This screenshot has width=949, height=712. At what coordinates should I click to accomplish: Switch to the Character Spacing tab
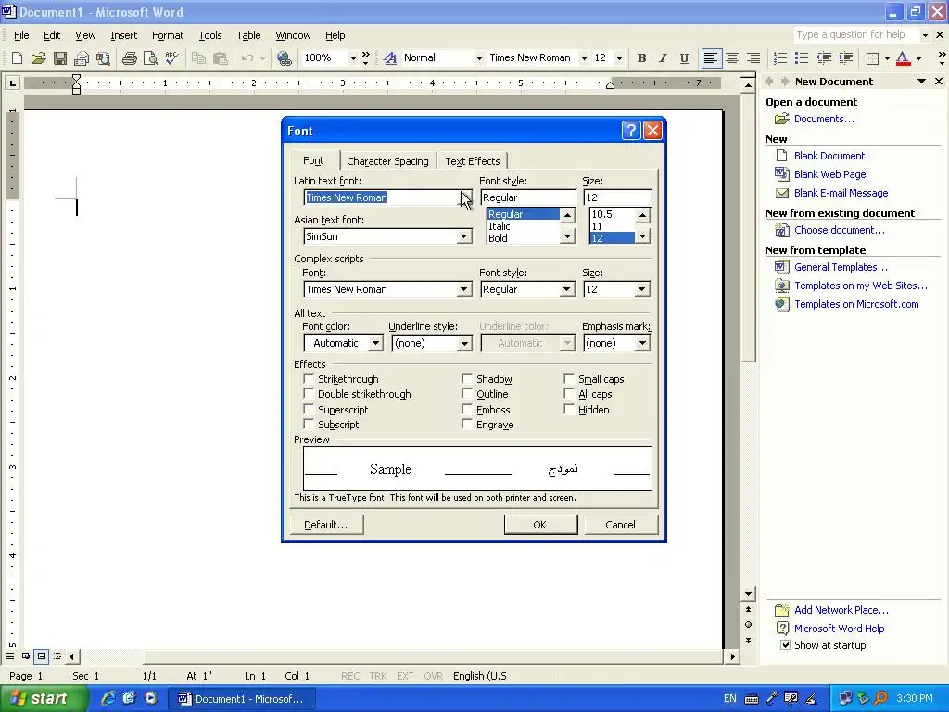coord(387,161)
